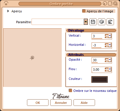
Task: Click the Annuler button
Action: click(61, 103)
